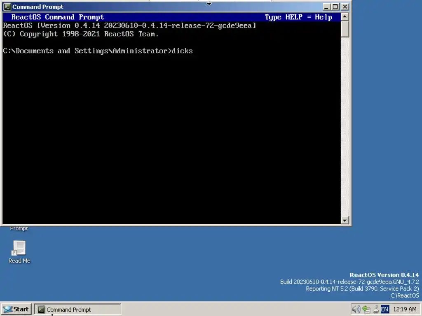Close the Command Prompt window

[345, 7]
